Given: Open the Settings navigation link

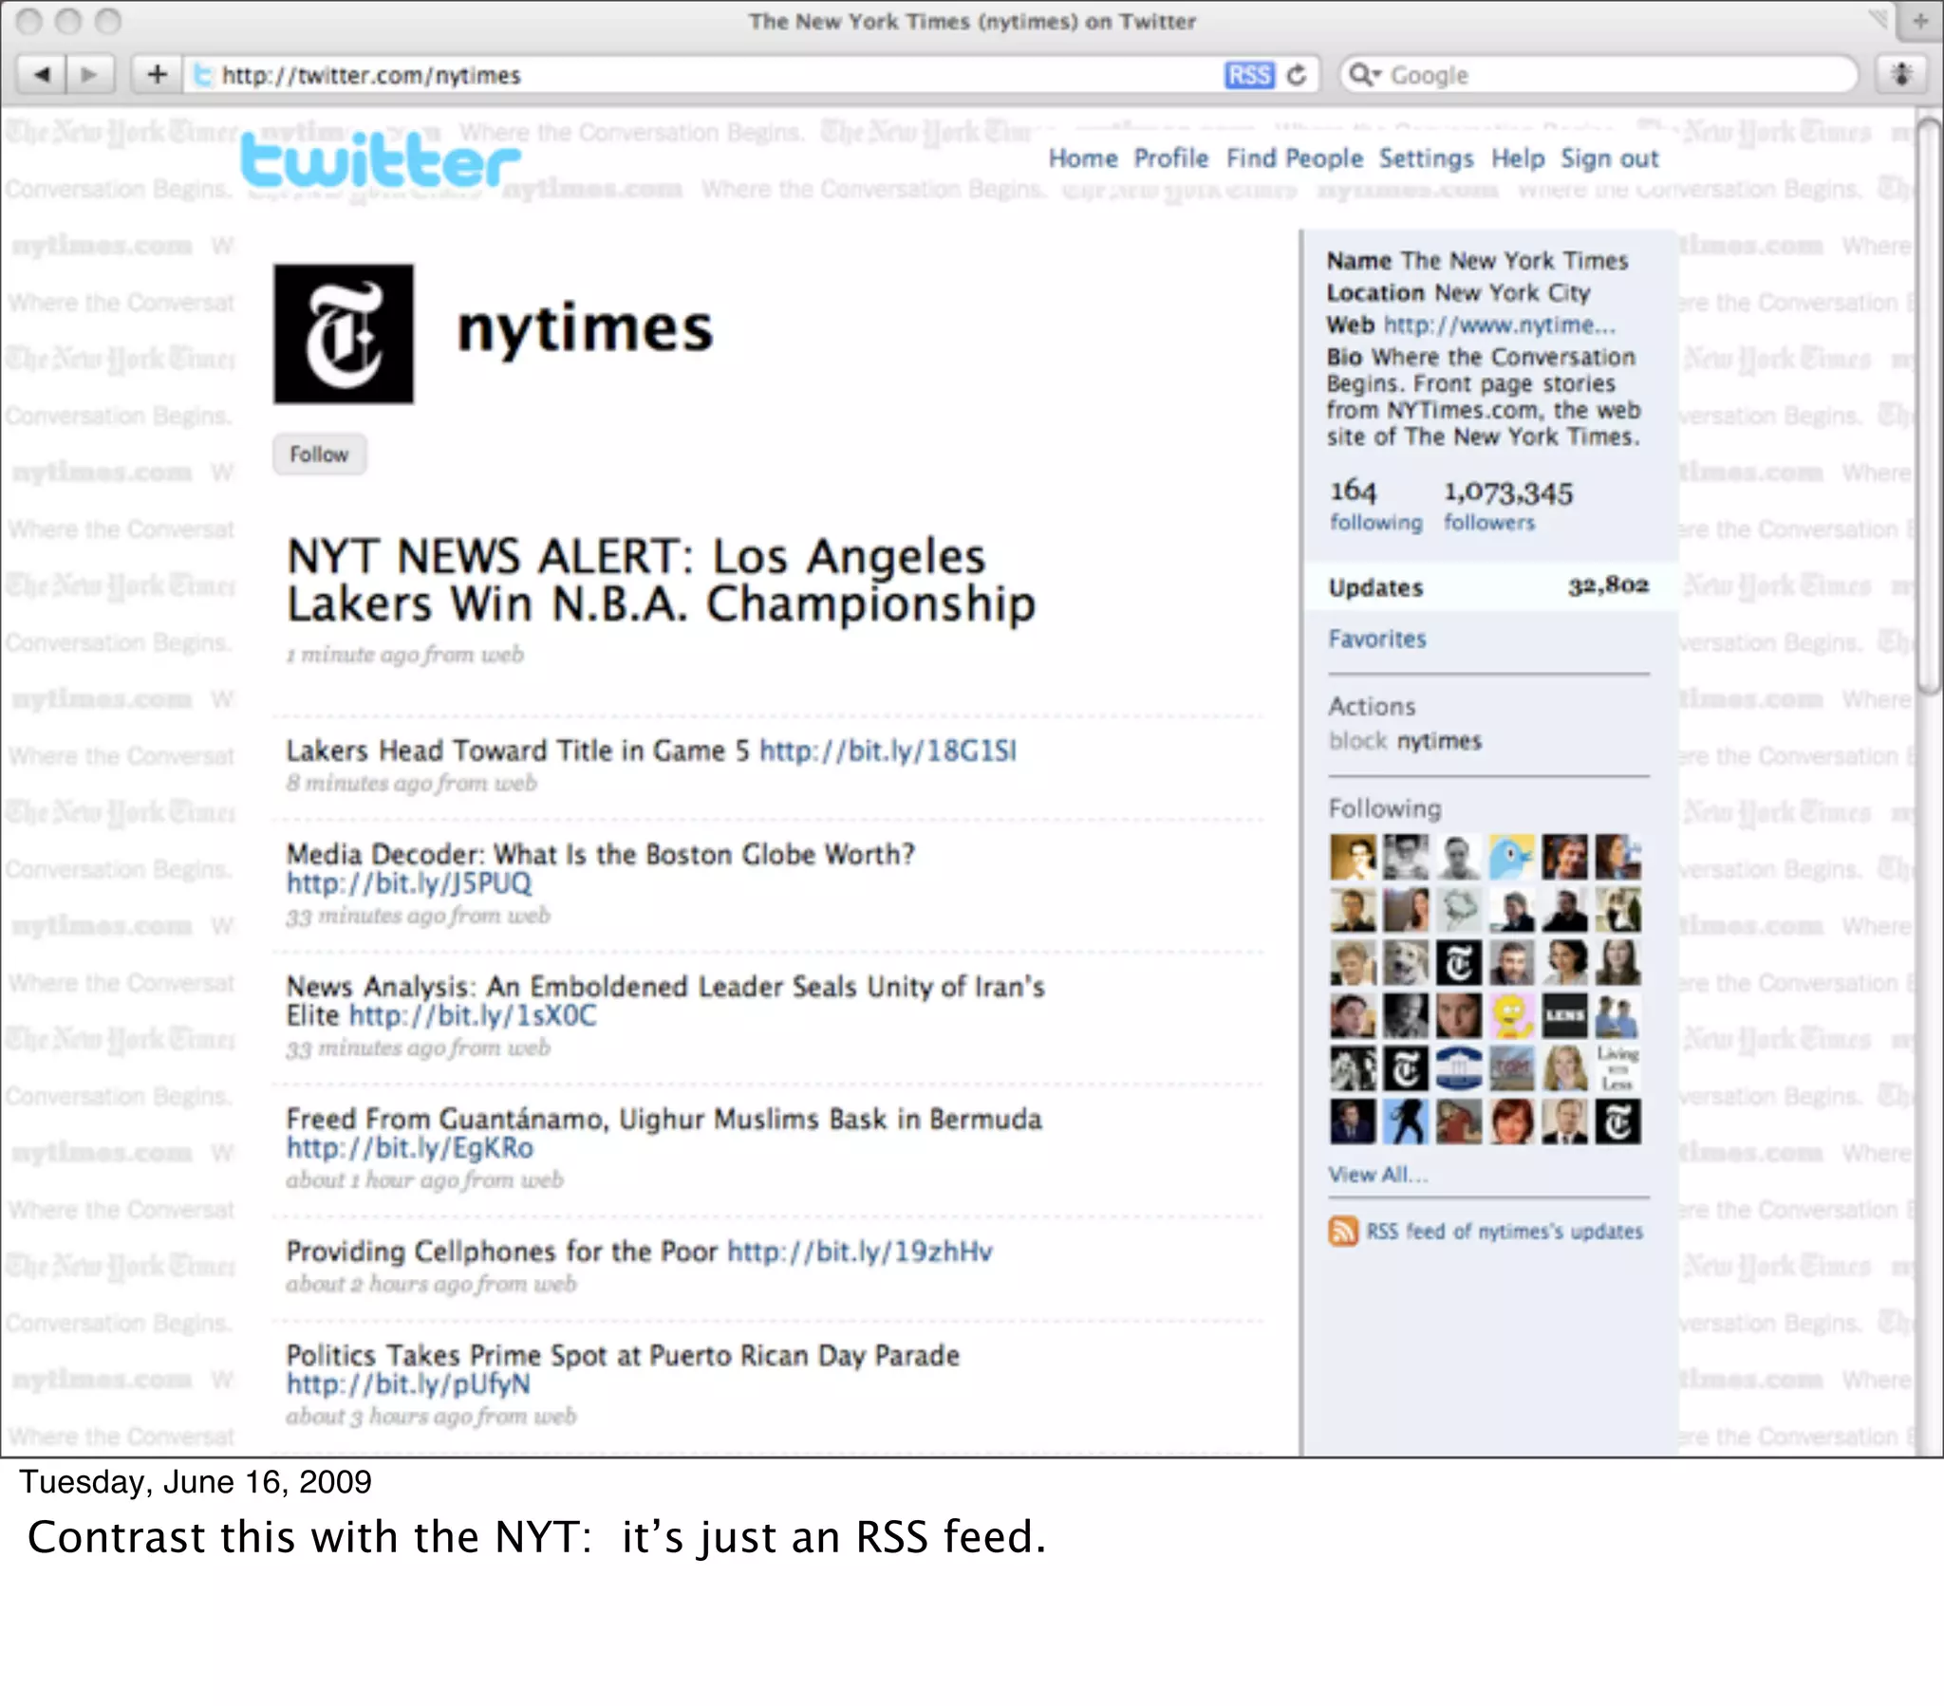Looking at the screenshot, I should tap(1426, 158).
